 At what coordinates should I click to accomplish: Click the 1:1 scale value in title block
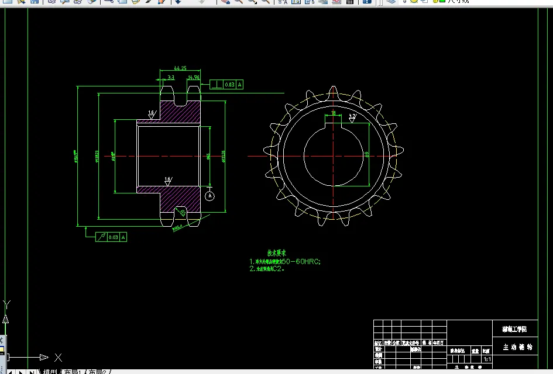[487, 359]
